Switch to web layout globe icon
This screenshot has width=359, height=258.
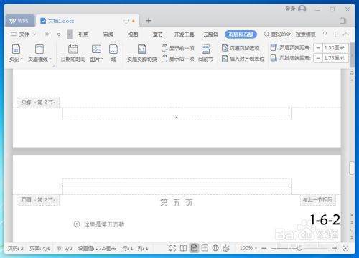point(215,248)
